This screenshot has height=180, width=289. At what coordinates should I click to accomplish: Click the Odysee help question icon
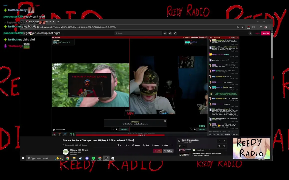click(175, 33)
